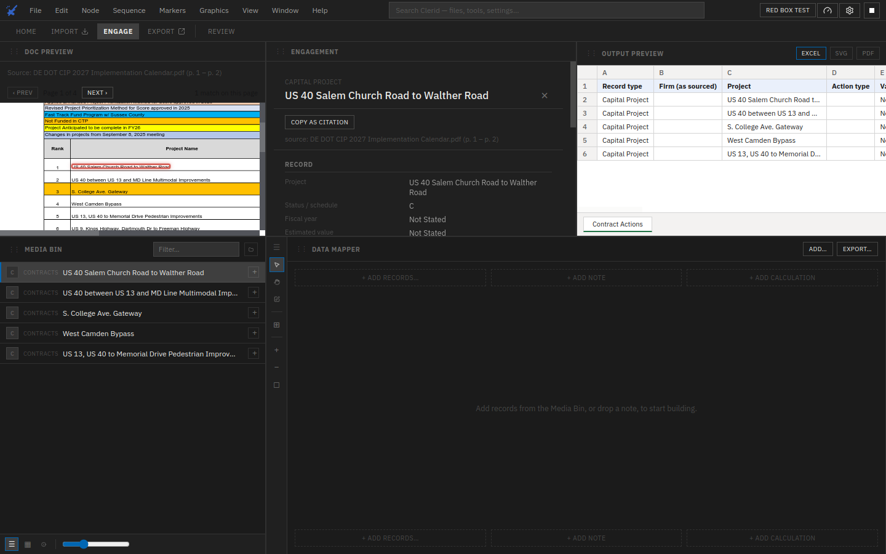Adjust the Media Bin thumbnail size slider

tap(96, 544)
